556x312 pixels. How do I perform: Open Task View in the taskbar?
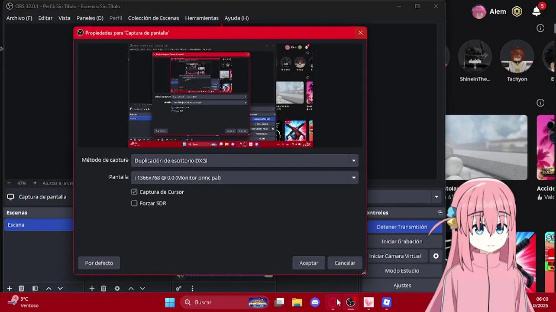pyautogui.click(x=279, y=302)
